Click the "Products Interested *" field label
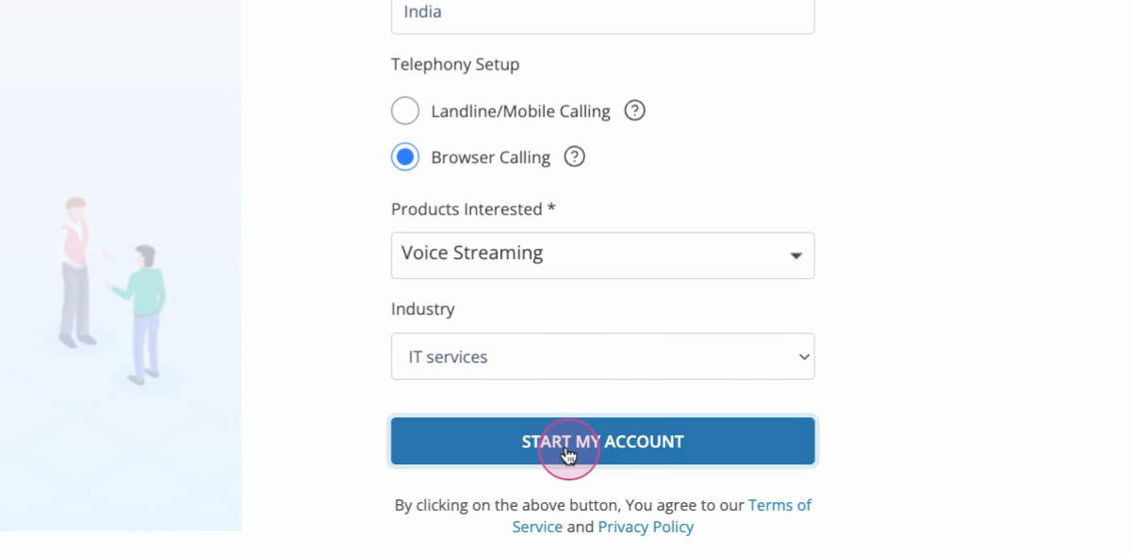Image resolution: width=1131 pixels, height=553 pixels. tap(473, 209)
